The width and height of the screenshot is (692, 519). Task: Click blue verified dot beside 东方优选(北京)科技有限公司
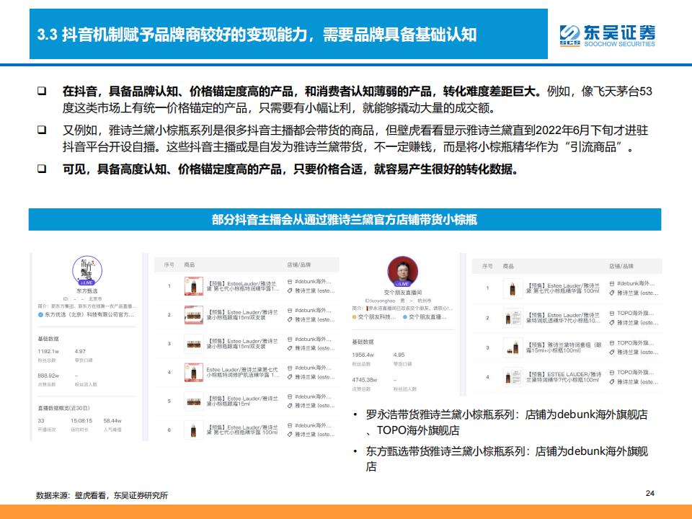(x=40, y=315)
